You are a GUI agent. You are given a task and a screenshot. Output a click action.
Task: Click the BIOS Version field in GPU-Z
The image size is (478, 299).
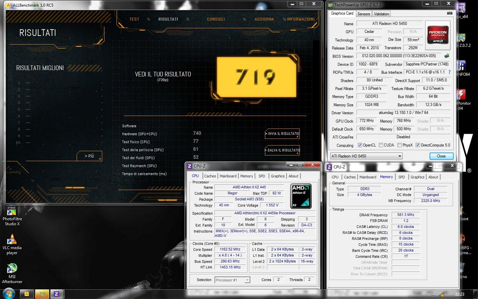[399, 56]
